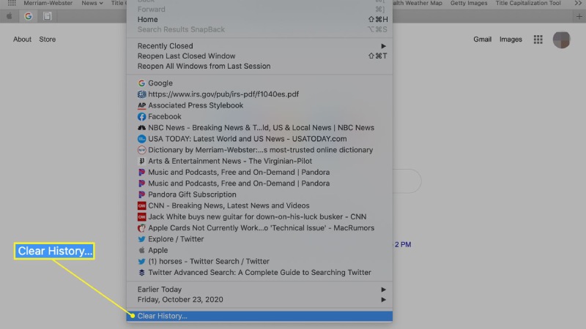Open The Virginian-Pilot Arts & Entertainment entry
This screenshot has height=329, width=586.
tap(259, 161)
